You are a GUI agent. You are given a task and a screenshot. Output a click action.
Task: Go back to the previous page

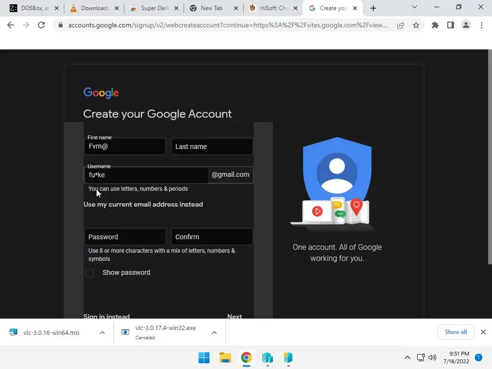(x=11, y=25)
